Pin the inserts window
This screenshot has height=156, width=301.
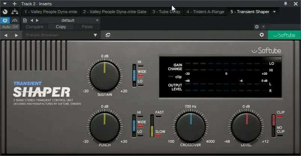[286, 4]
